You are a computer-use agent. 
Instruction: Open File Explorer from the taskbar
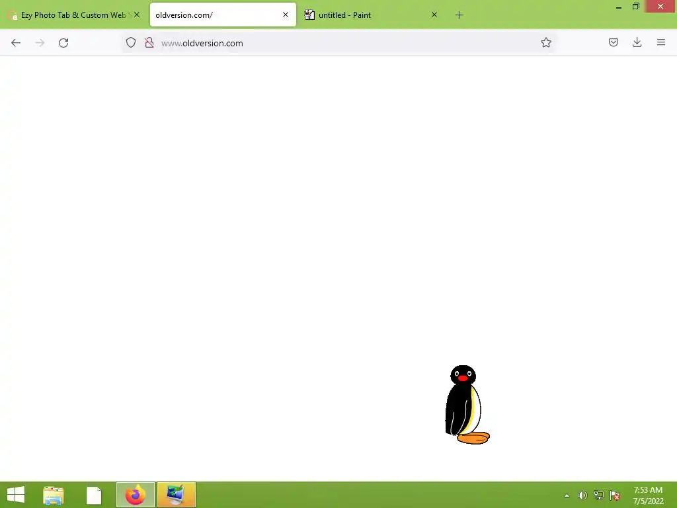click(x=54, y=495)
